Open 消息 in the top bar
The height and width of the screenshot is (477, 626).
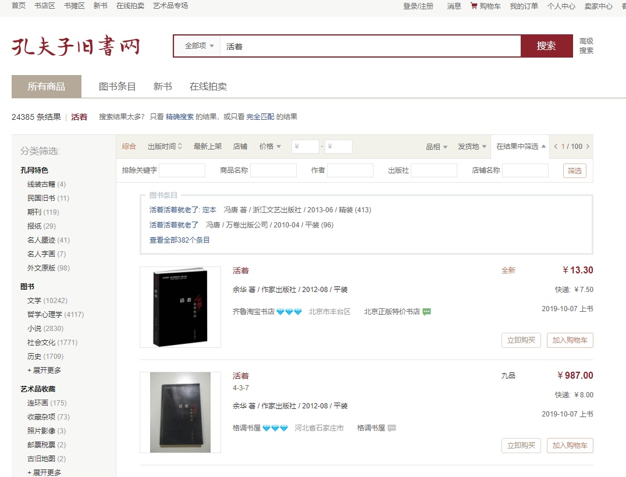454,6
